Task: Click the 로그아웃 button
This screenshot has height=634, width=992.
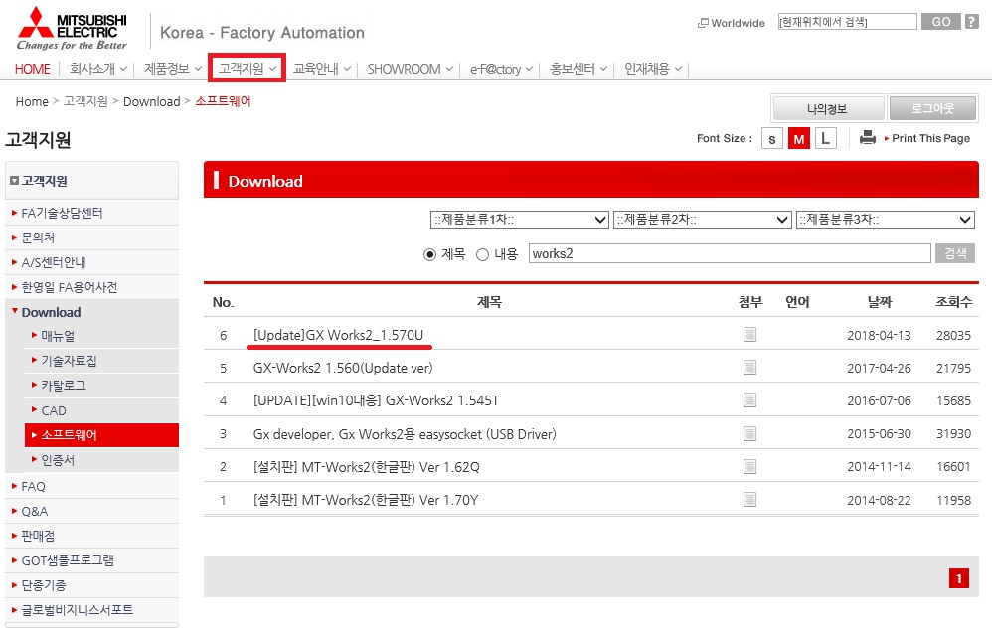Action: (933, 109)
